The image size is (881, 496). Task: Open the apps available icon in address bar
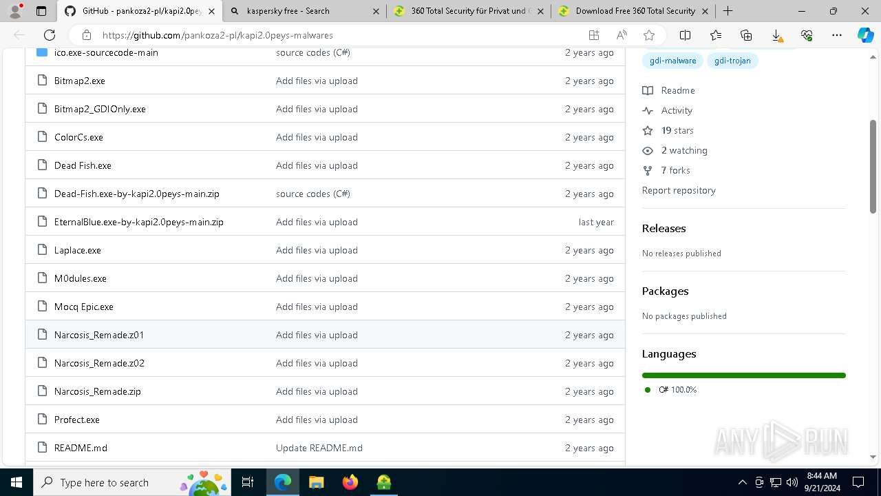pyautogui.click(x=594, y=35)
